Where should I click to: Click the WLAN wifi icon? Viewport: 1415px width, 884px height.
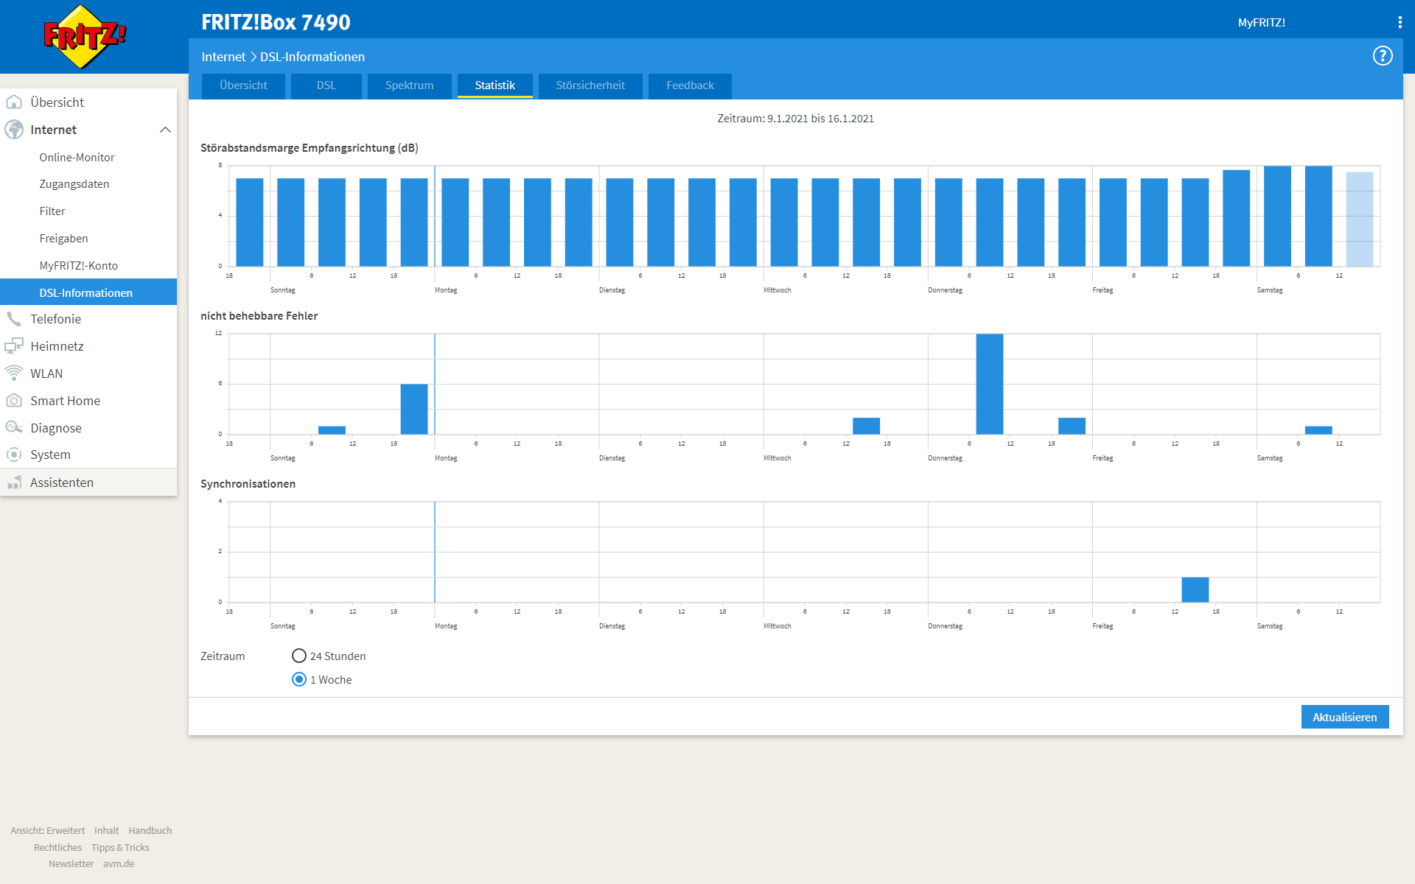[14, 373]
